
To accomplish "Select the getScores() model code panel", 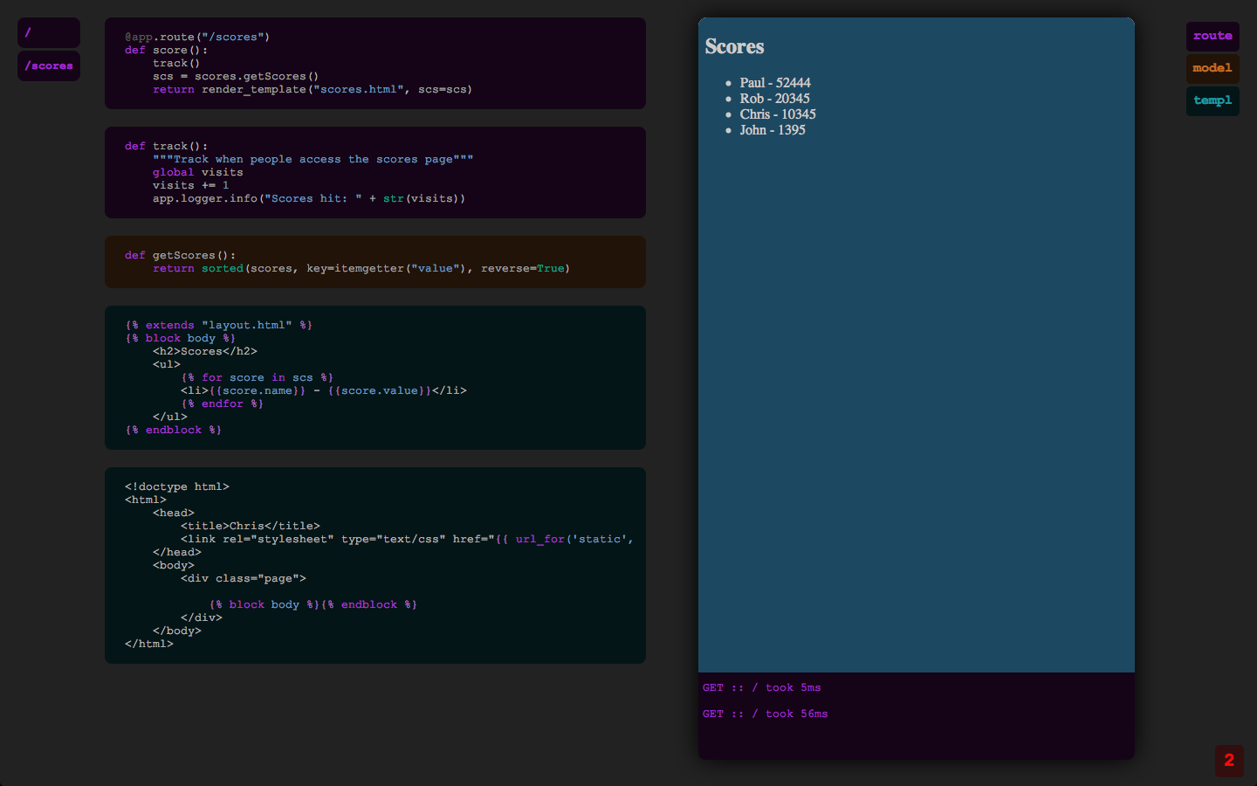I will tap(375, 261).
